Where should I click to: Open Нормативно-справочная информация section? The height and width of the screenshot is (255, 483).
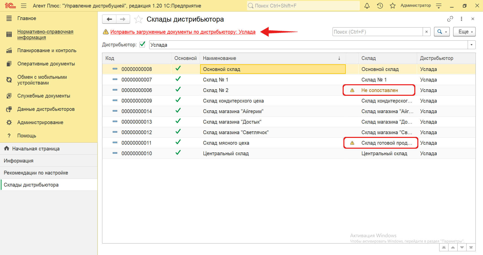45,35
